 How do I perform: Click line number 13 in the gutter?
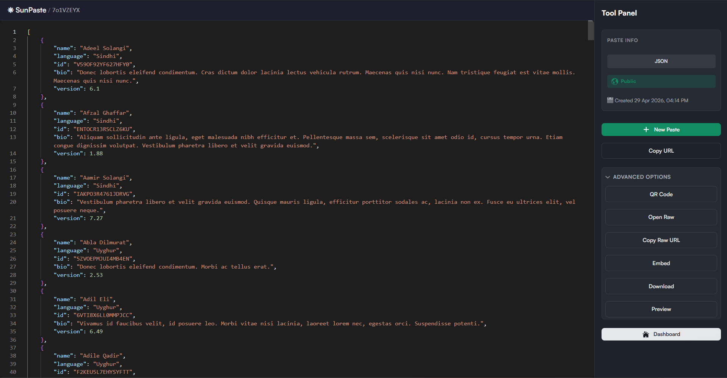pyautogui.click(x=13, y=137)
